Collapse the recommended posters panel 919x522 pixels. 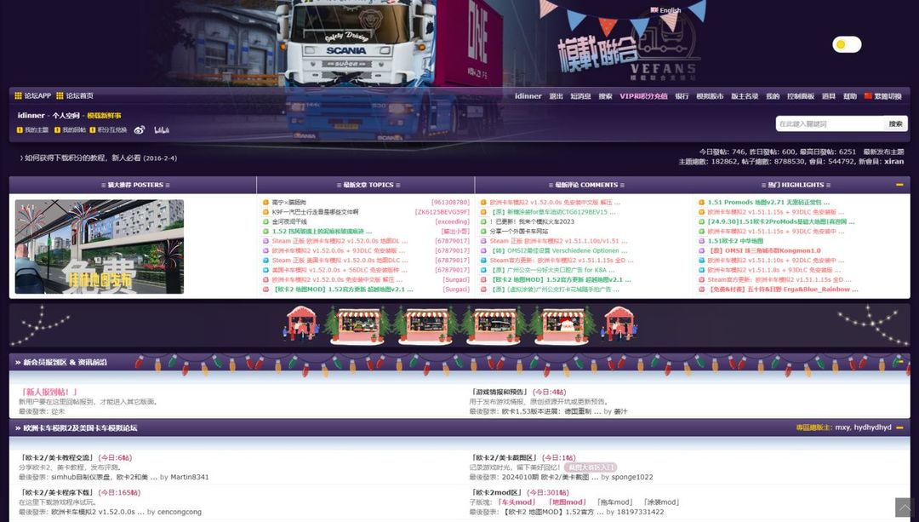(x=899, y=185)
